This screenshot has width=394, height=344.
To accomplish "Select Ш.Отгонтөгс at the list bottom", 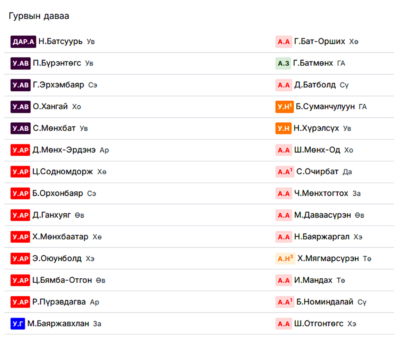I will 319,324.
